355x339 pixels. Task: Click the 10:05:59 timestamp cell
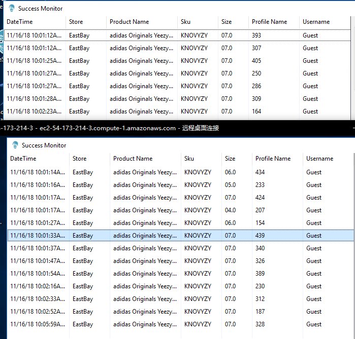(x=38, y=324)
